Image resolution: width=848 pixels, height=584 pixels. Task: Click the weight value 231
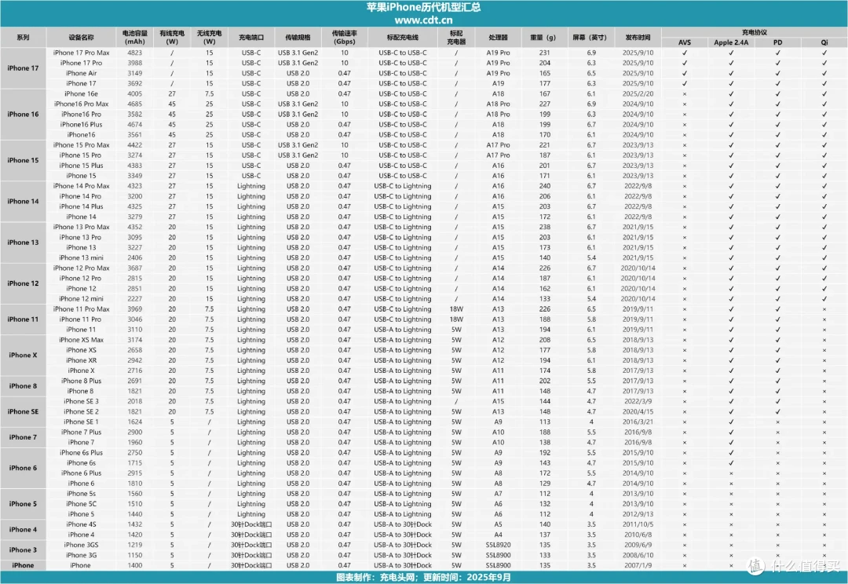tap(545, 53)
